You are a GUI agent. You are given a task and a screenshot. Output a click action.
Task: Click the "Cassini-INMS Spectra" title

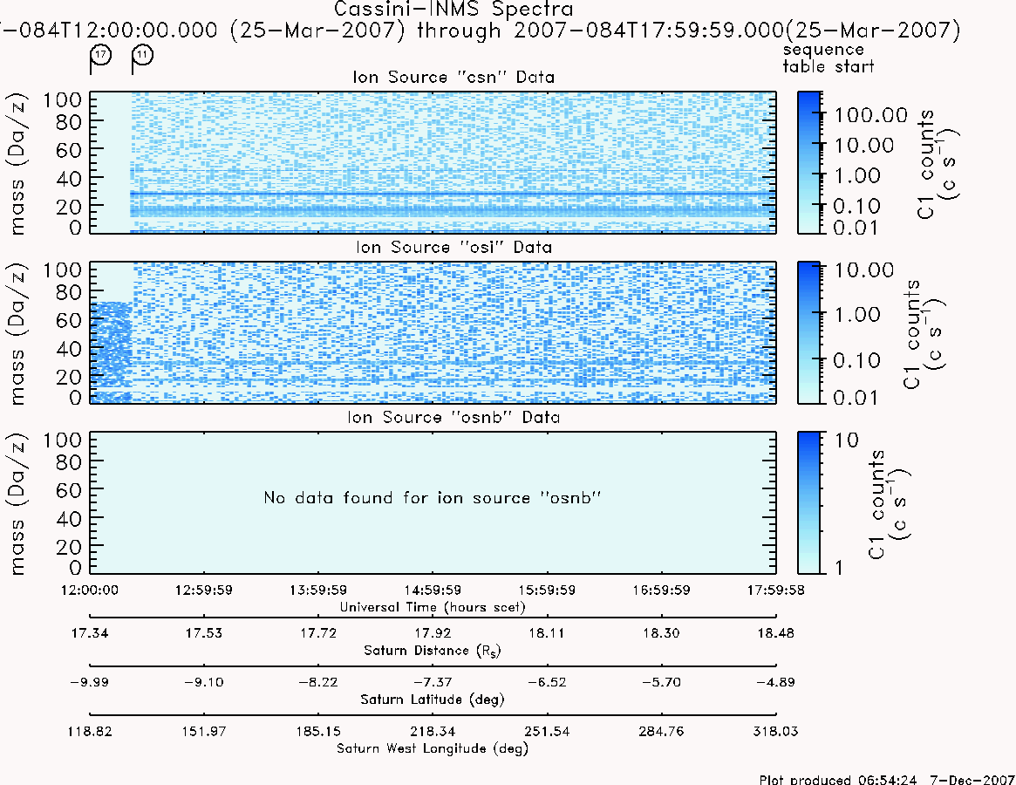pyautogui.click(x=453, y=9)
